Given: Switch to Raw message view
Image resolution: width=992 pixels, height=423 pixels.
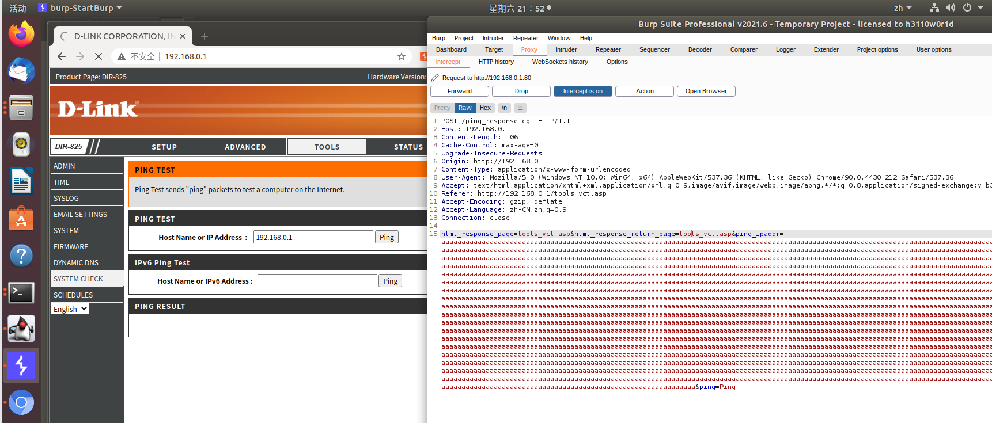Looking at the screenshot, I should click(465, 108).
